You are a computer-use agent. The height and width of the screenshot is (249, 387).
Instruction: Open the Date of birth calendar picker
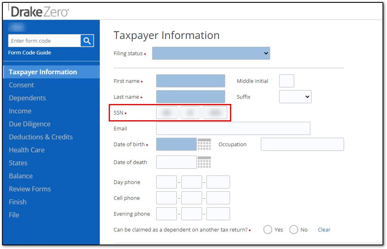[x=204, y=145]
